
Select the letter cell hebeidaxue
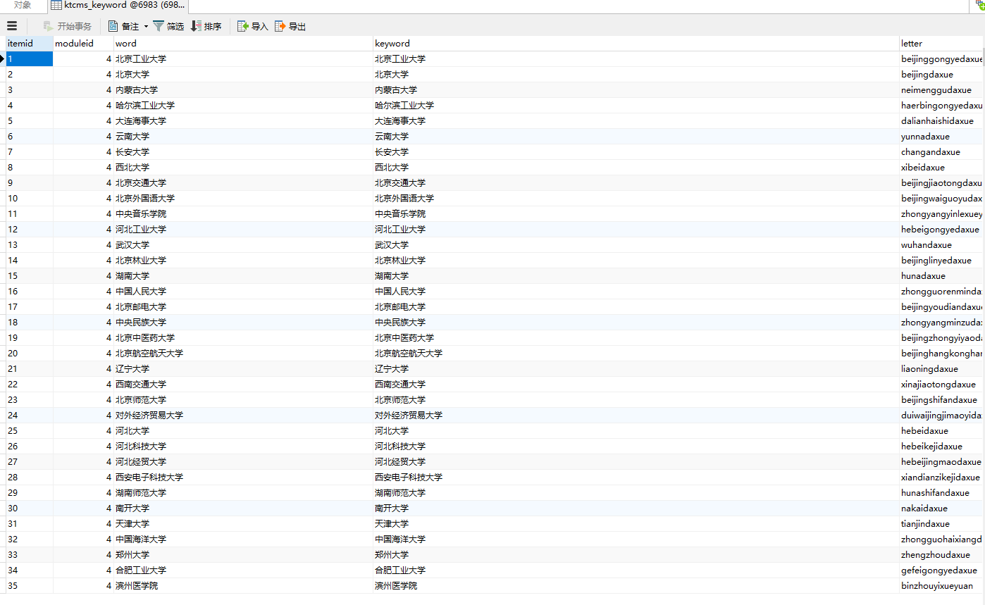941,431
